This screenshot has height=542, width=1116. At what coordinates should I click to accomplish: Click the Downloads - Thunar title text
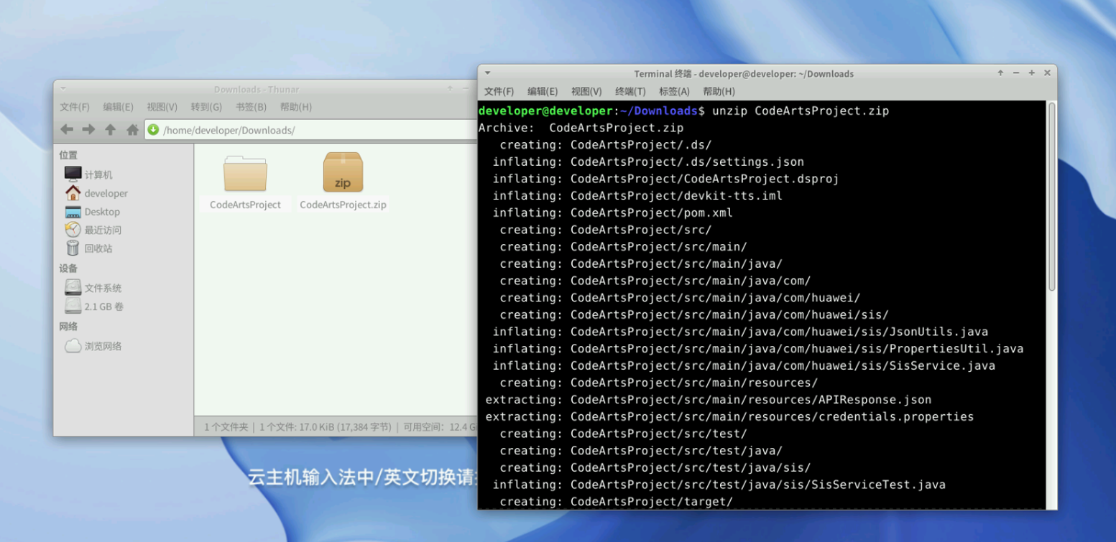coord(257,89)
